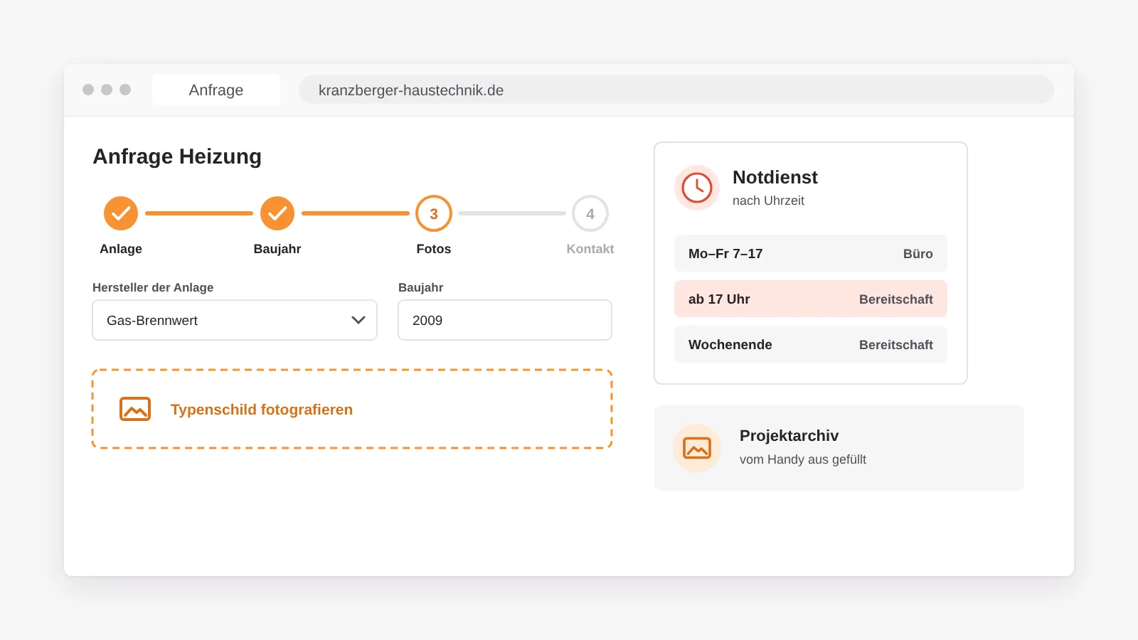Select the Wochenende Bereitschaft row
1138x640 pixels.
coord(811,344)
